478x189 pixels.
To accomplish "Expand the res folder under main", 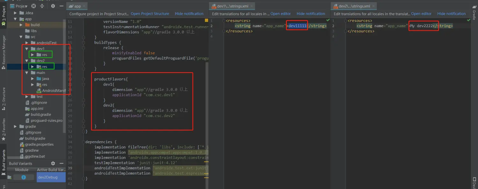I will click(x=33, y=85).
